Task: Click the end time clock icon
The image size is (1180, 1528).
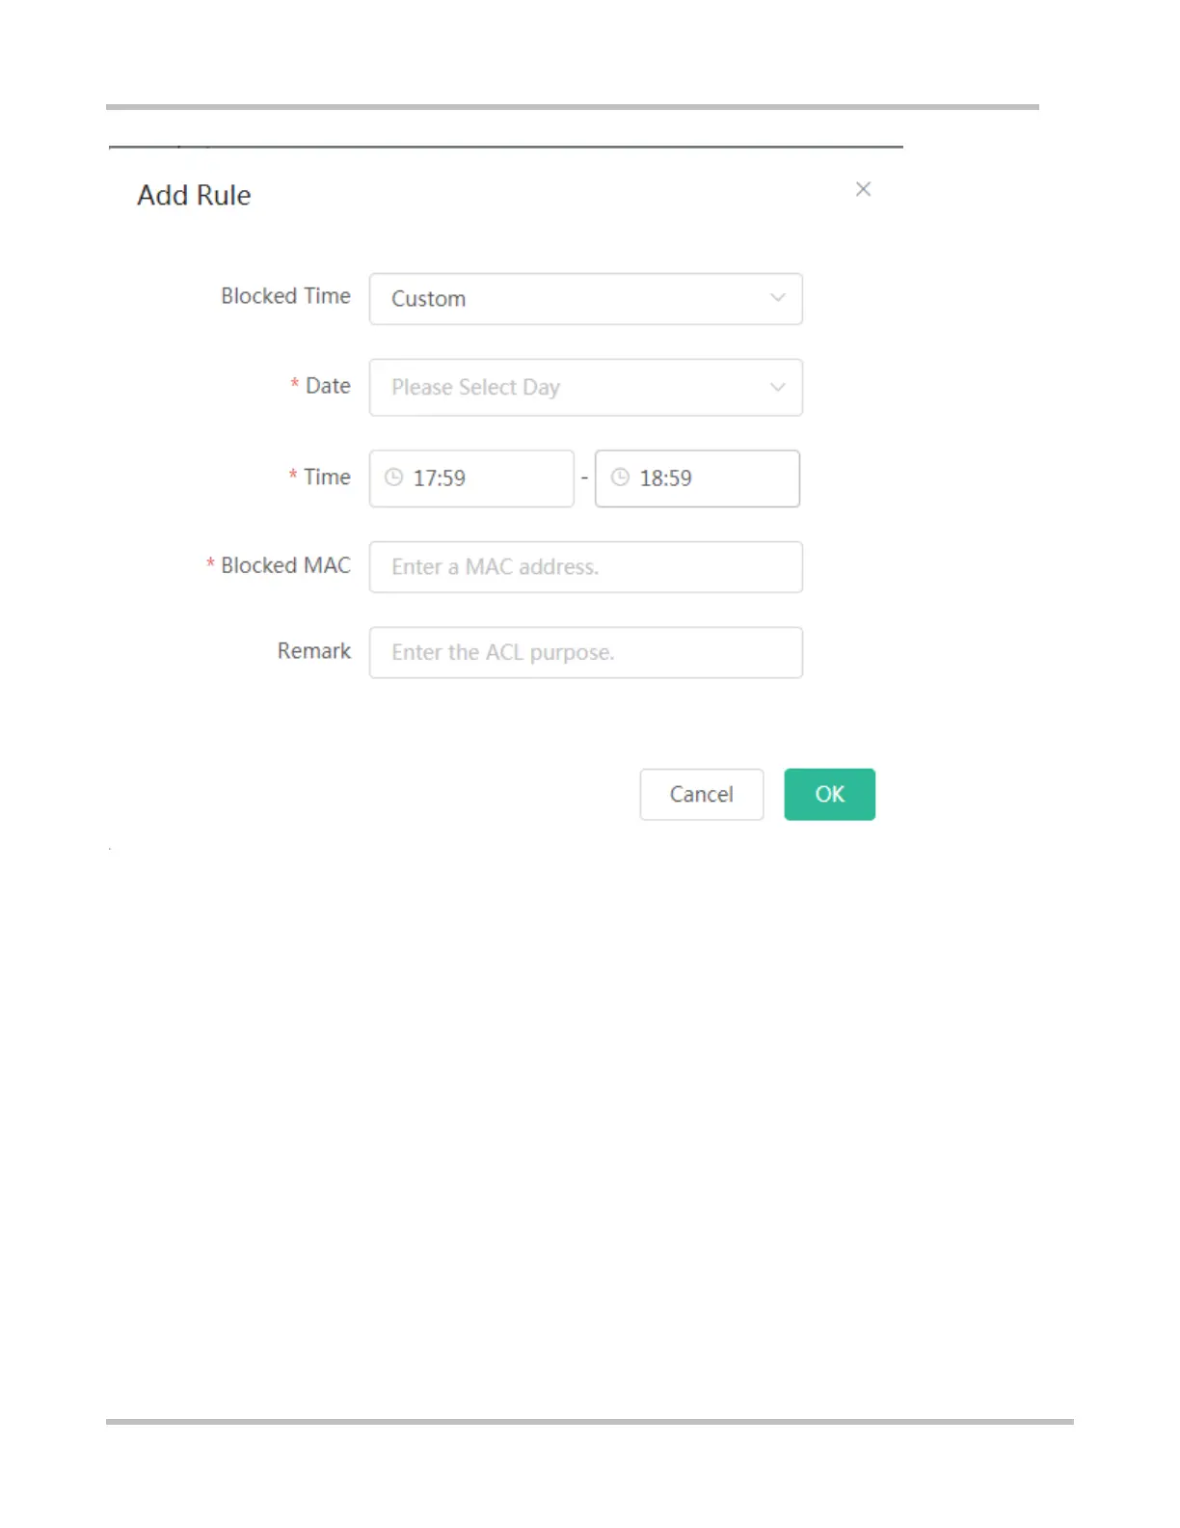Action: coord(620,477)
